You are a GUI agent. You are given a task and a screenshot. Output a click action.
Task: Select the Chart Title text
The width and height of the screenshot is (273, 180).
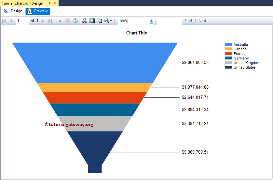pos(137,33)
